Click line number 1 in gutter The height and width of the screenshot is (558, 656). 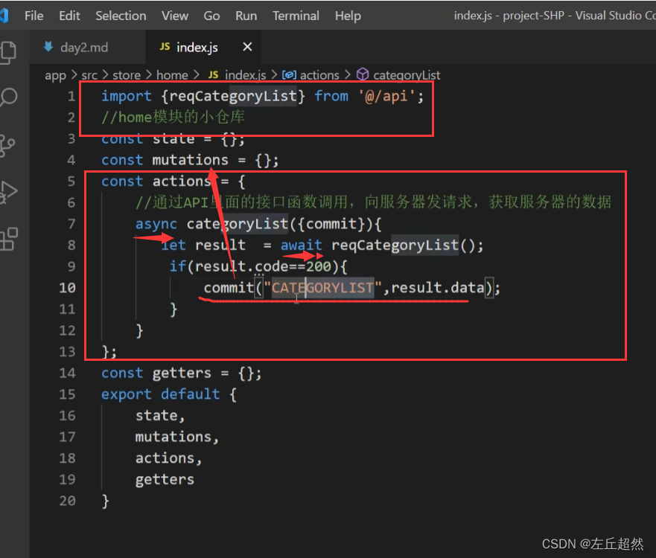[x=71, y=97]
